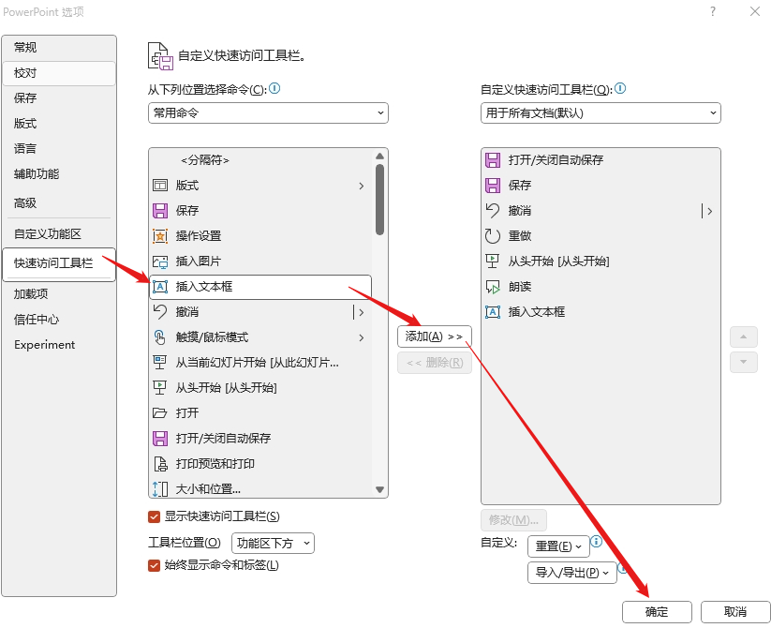Select the 保存 category in sidebar
The image size is (771, 628).
(59, 98)
